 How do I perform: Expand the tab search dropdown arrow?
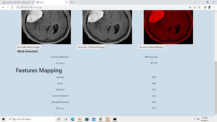pyautogui.click(x=194, y=2)
